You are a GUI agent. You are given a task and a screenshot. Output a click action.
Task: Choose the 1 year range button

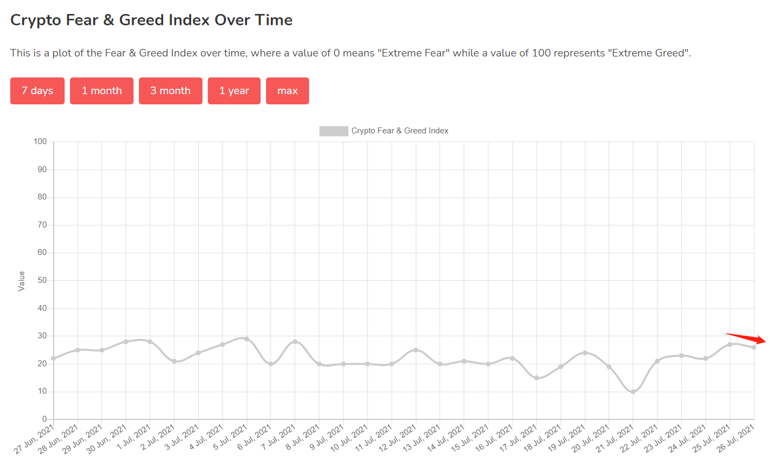234,91
